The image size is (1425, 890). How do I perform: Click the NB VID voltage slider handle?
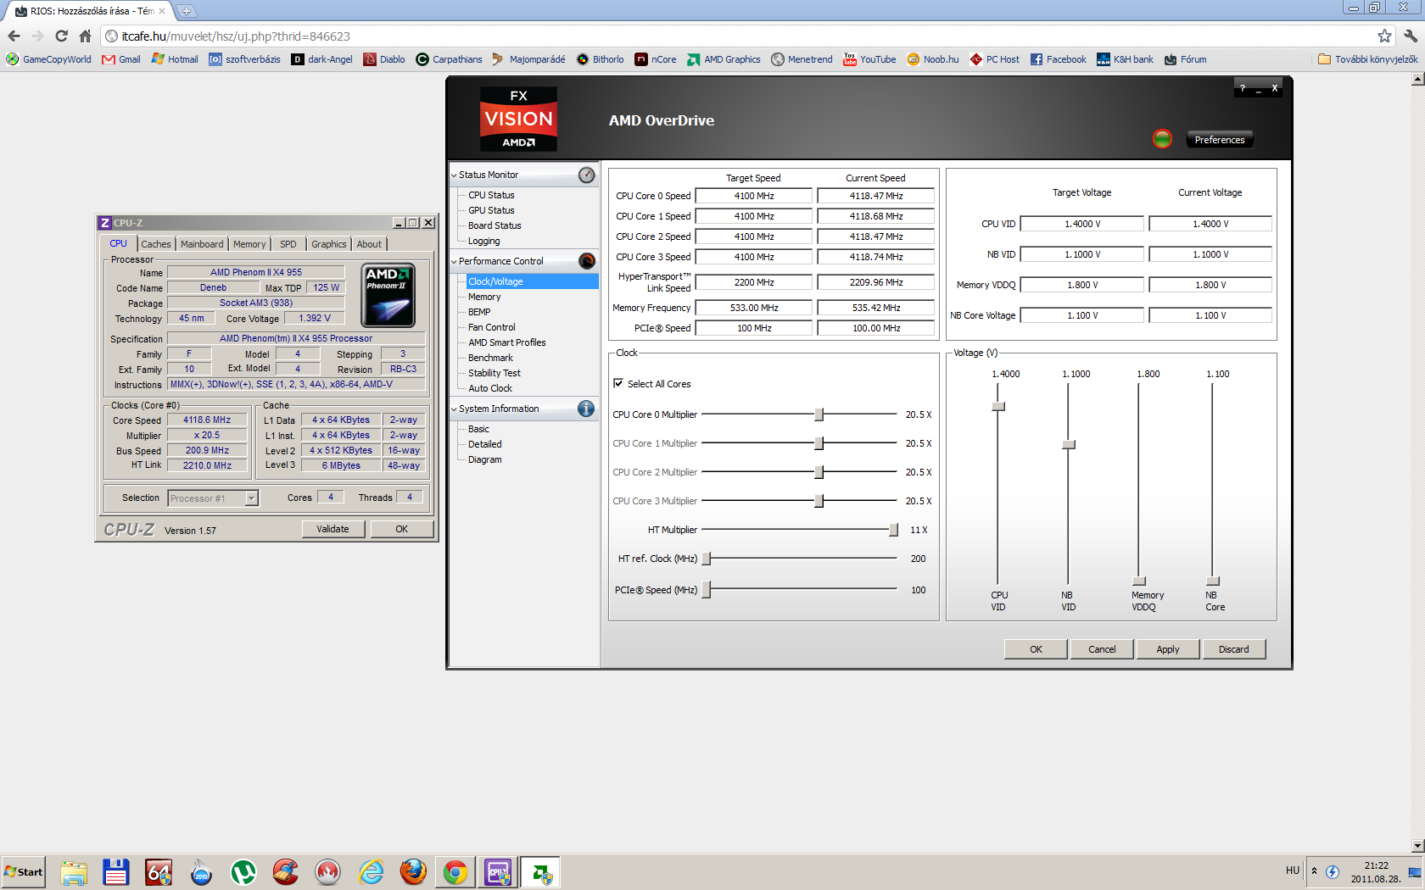(1069, 444)
